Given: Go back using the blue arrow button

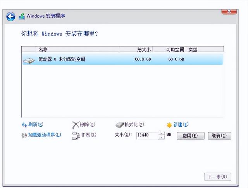Looking at the screenshot, I should point(11,16).
